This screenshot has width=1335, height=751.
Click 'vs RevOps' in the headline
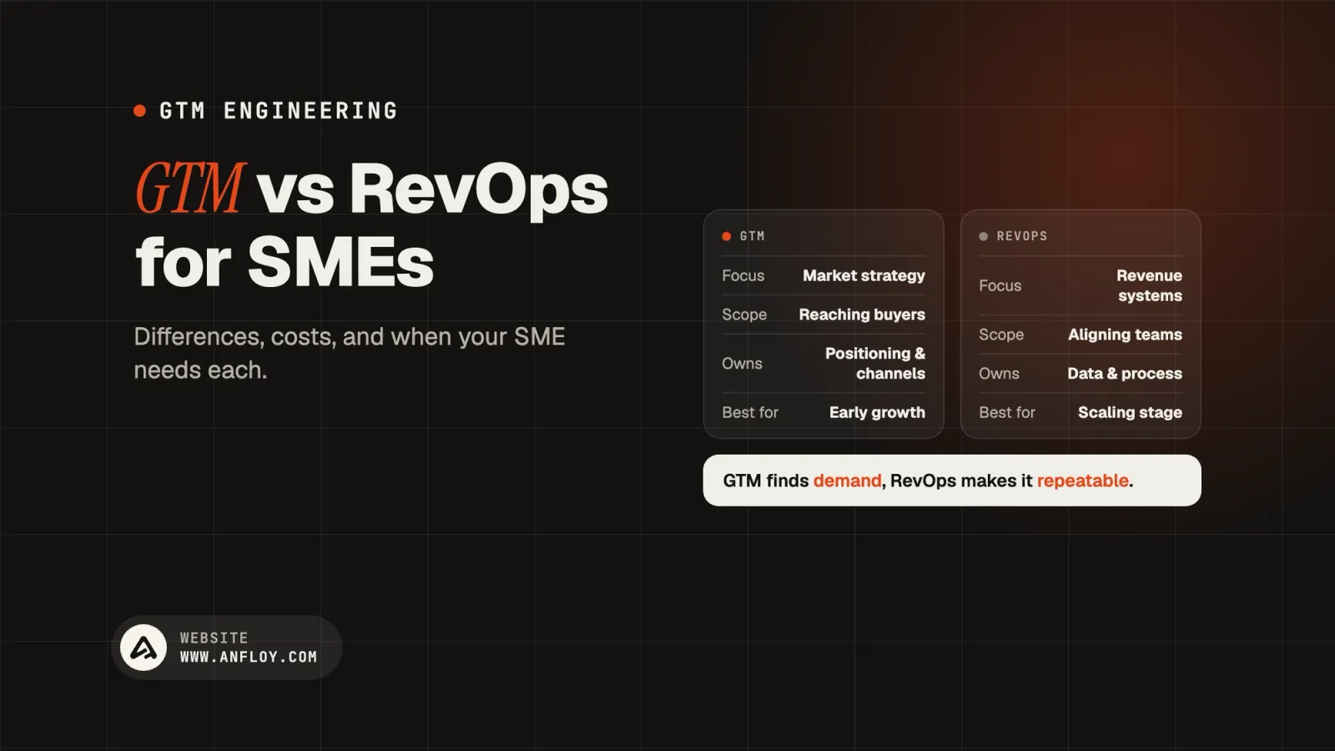[432, 189]
